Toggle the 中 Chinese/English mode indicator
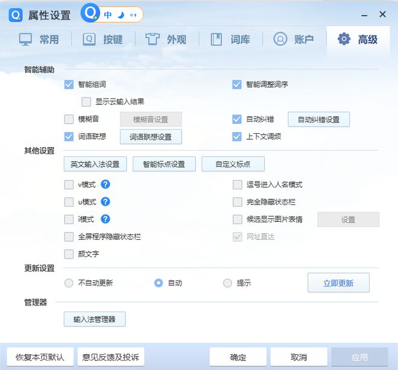The width and height of the screenshot is (398, 370). click(108, 14)
